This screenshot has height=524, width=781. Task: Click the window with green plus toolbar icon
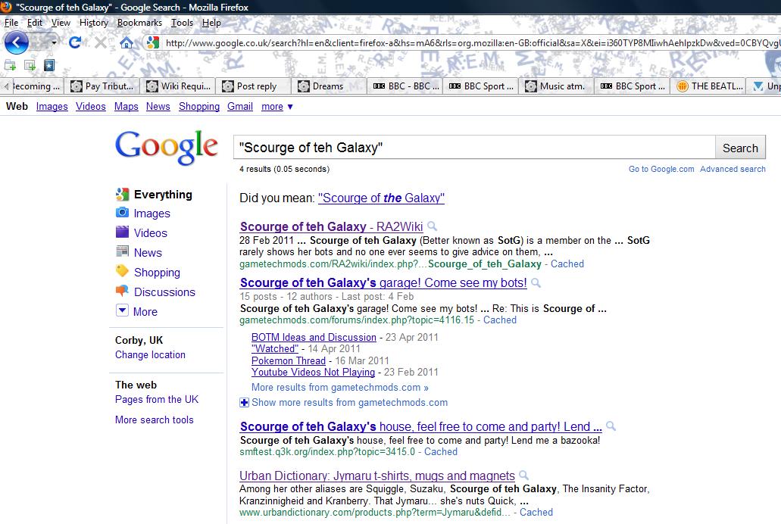click(30, 65)
